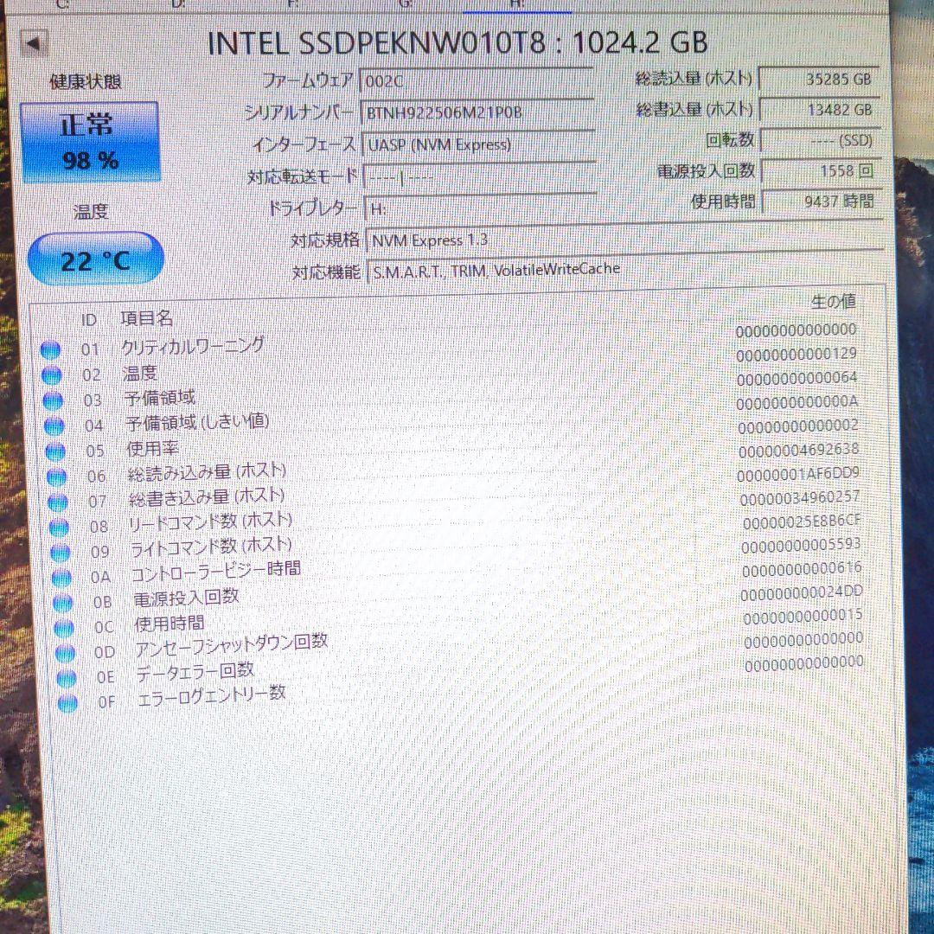934x934 pixels.
Task: Click status circle for リードコマンド数 (ホスト) row
Action: click(x=59, y=528)
